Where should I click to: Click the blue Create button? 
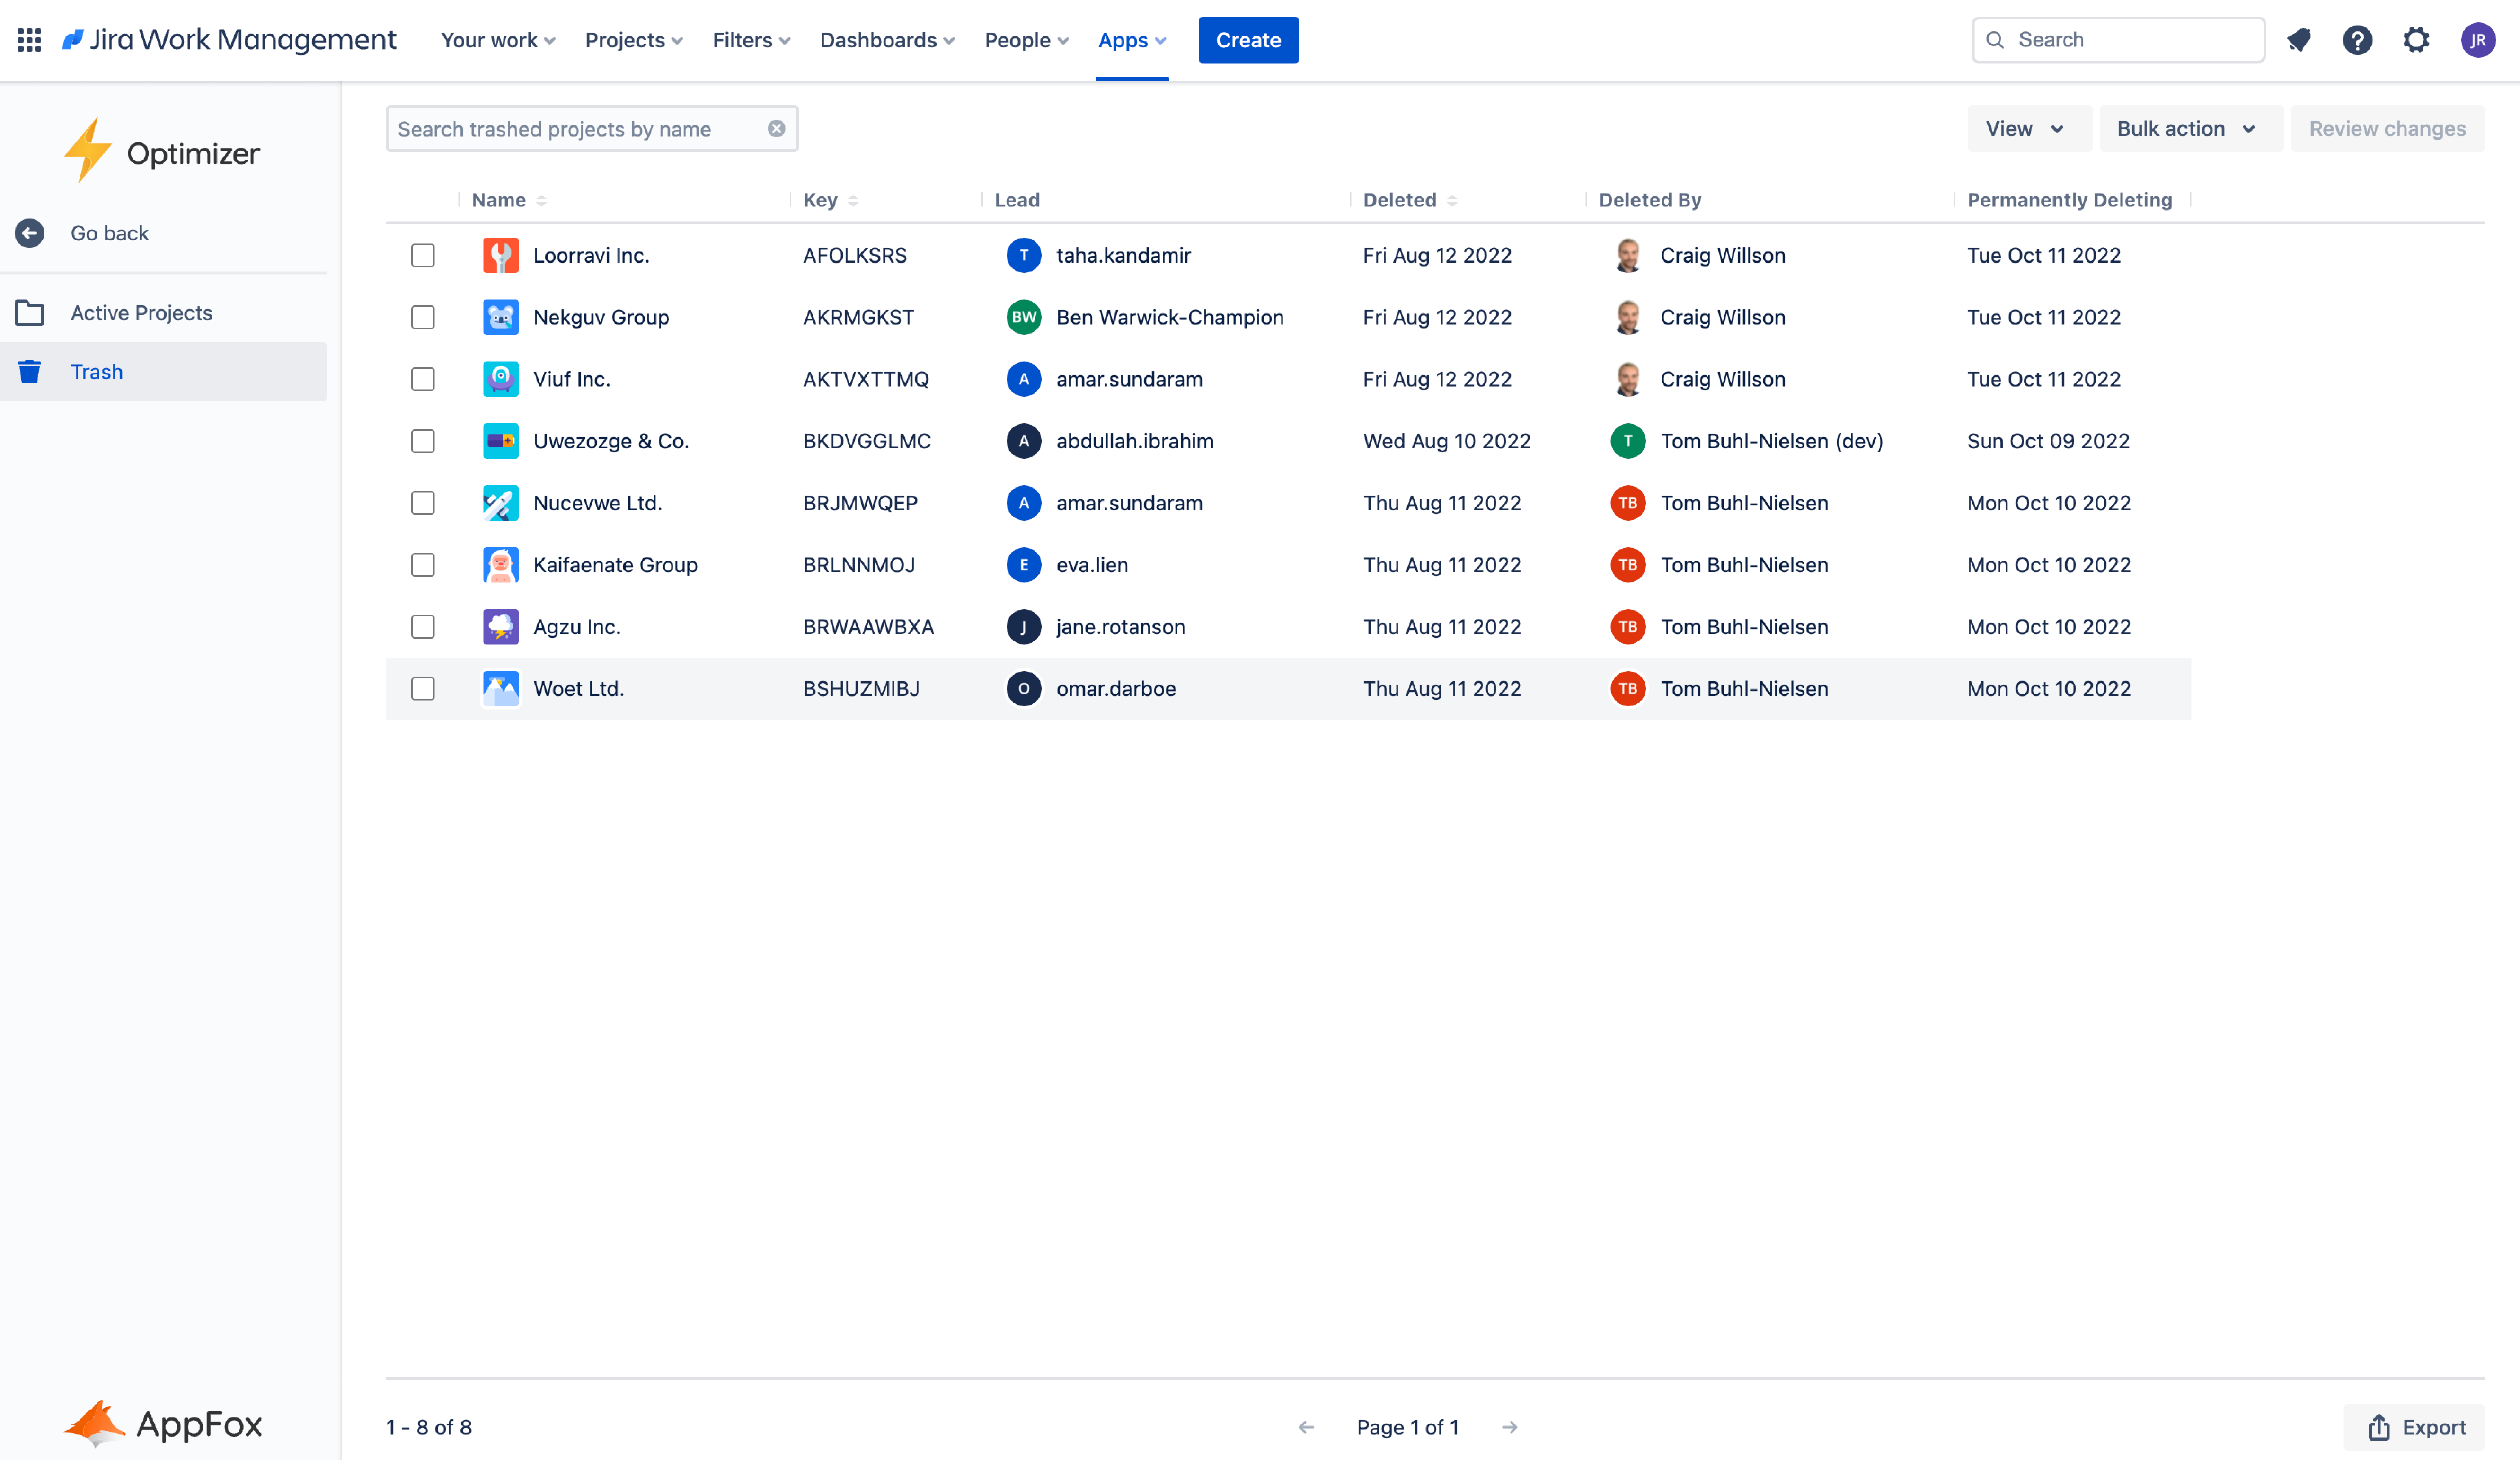tap(1247, 40)
